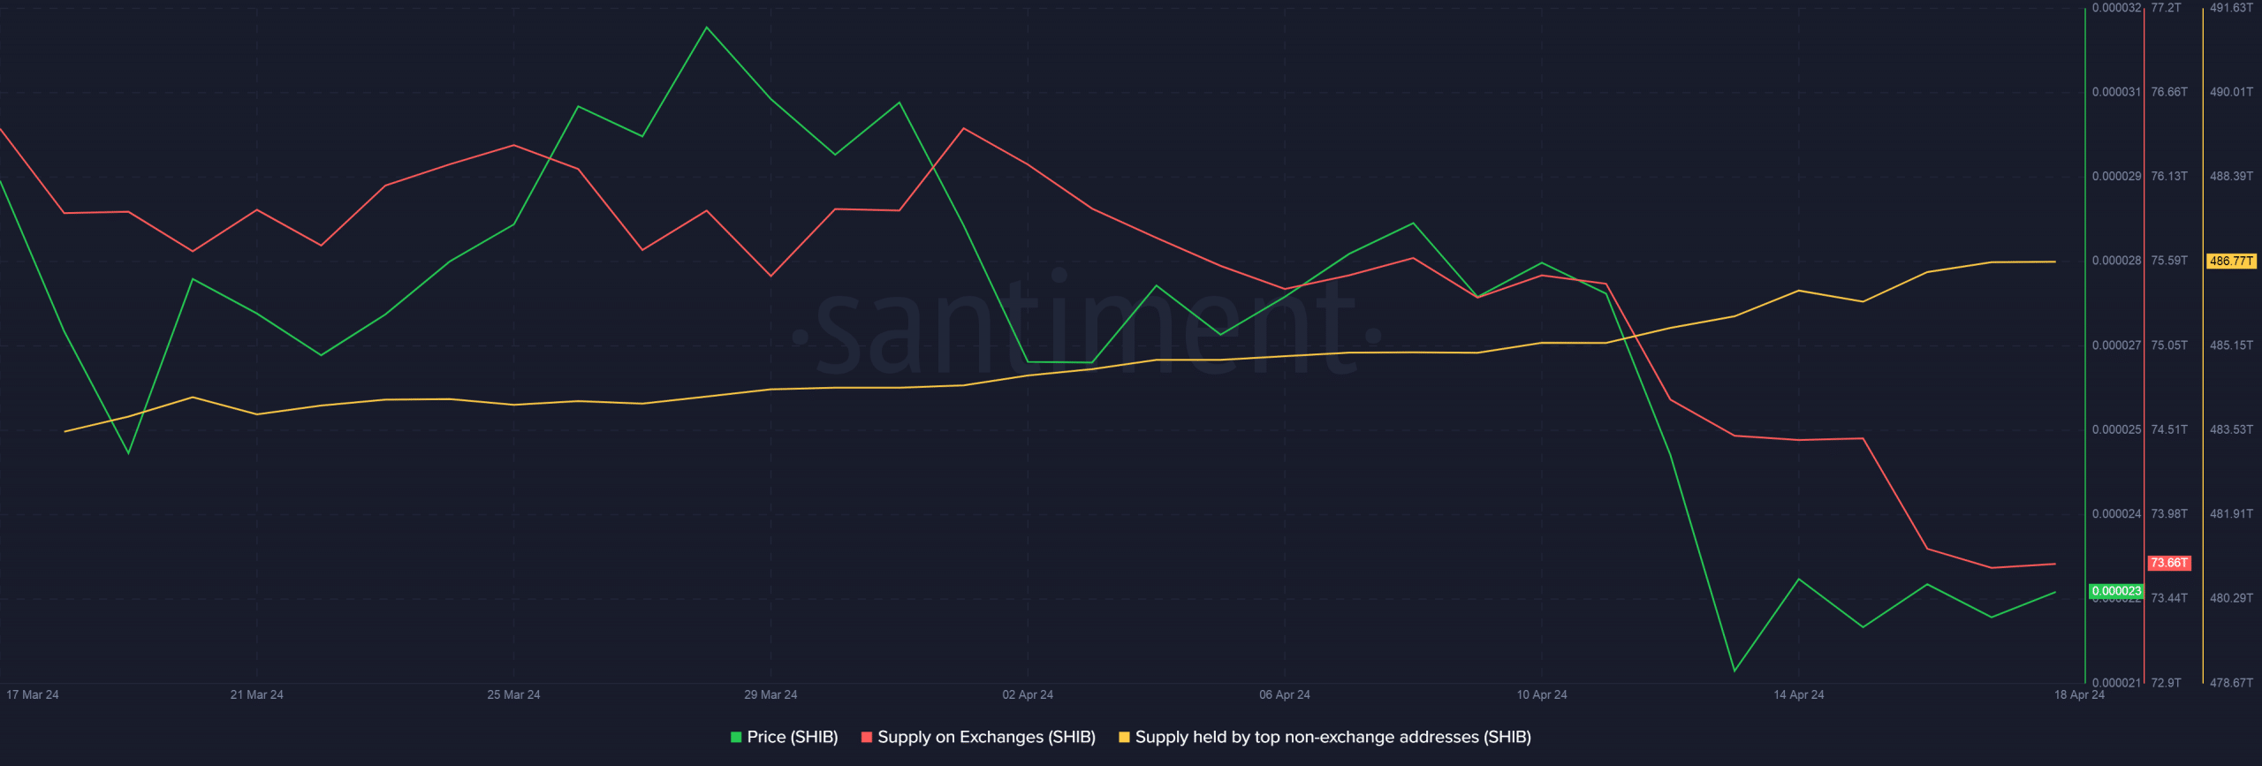The image size is (2262, 766).
Task: Click the 75.59T exchange supply axis value
Action: tap(2169, 261)
